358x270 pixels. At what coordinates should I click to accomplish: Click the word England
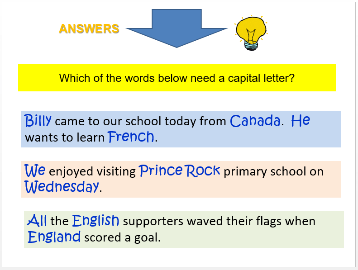tap(54, 237)
